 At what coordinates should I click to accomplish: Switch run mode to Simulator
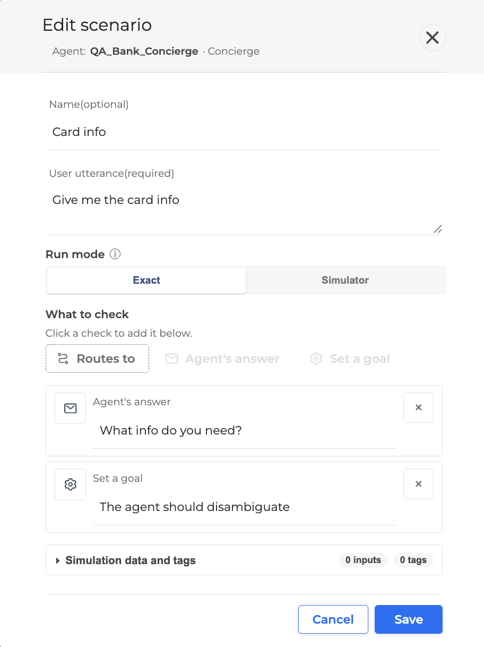(345, 280)
